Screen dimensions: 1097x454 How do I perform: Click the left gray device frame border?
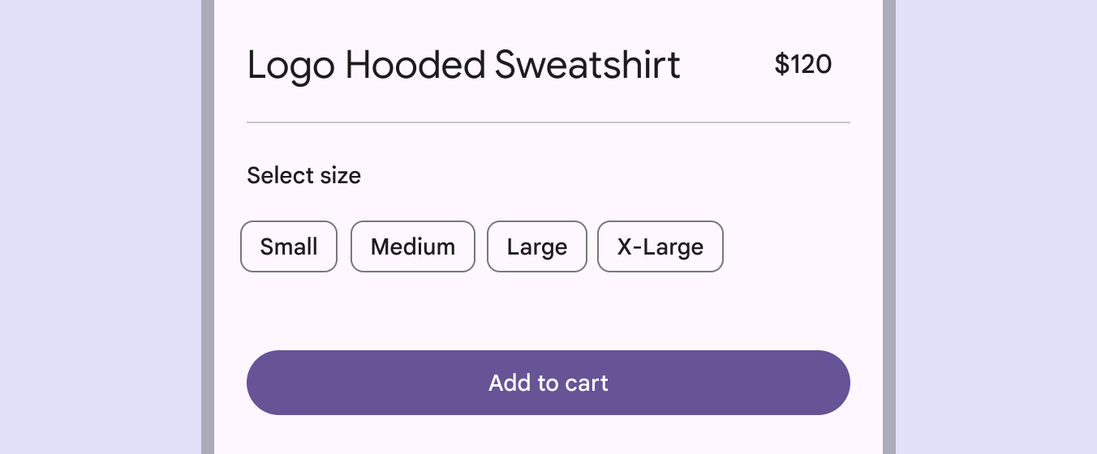point(208,227)
